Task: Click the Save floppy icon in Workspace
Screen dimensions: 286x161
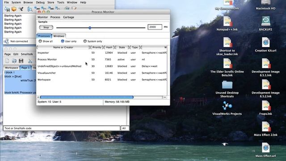Action: point(21,61)
